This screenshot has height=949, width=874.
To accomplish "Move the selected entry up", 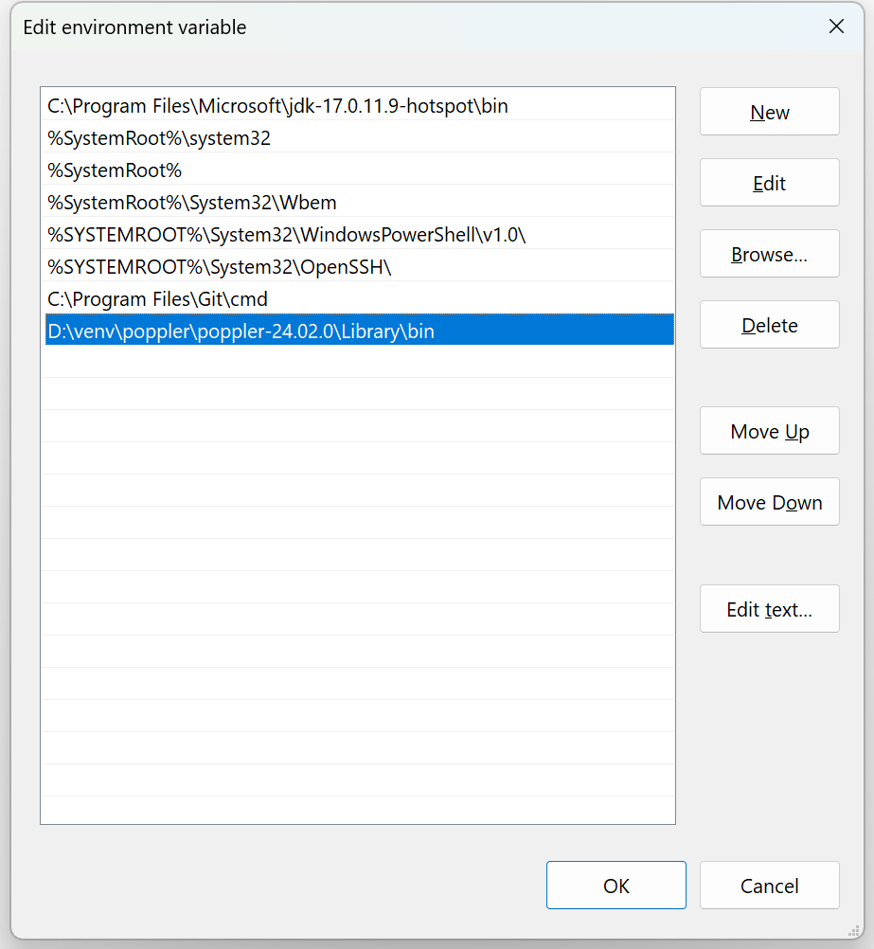I will pyautogui.click(x=769, y=432).
